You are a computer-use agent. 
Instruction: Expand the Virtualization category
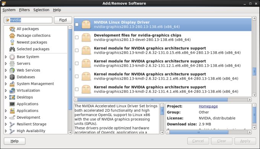point(6,90)
